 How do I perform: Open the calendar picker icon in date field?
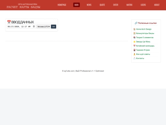click(x=34, y=27)
